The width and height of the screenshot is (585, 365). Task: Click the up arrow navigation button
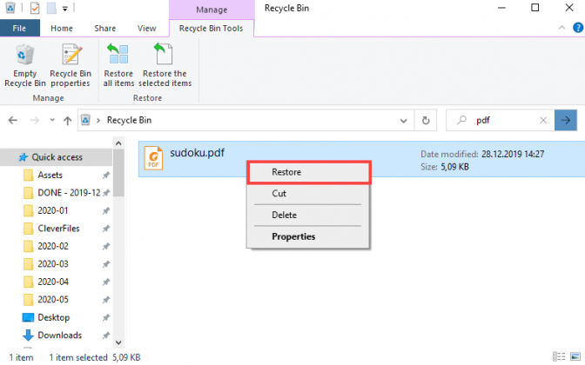67,120
